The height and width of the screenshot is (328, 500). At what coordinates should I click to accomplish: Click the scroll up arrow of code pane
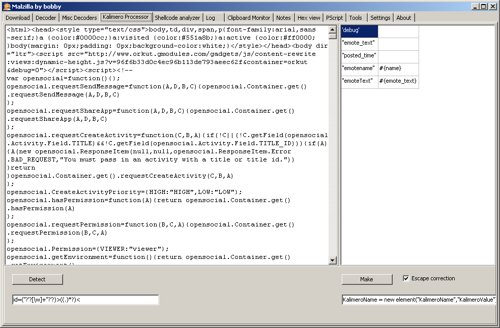point(333,28)
